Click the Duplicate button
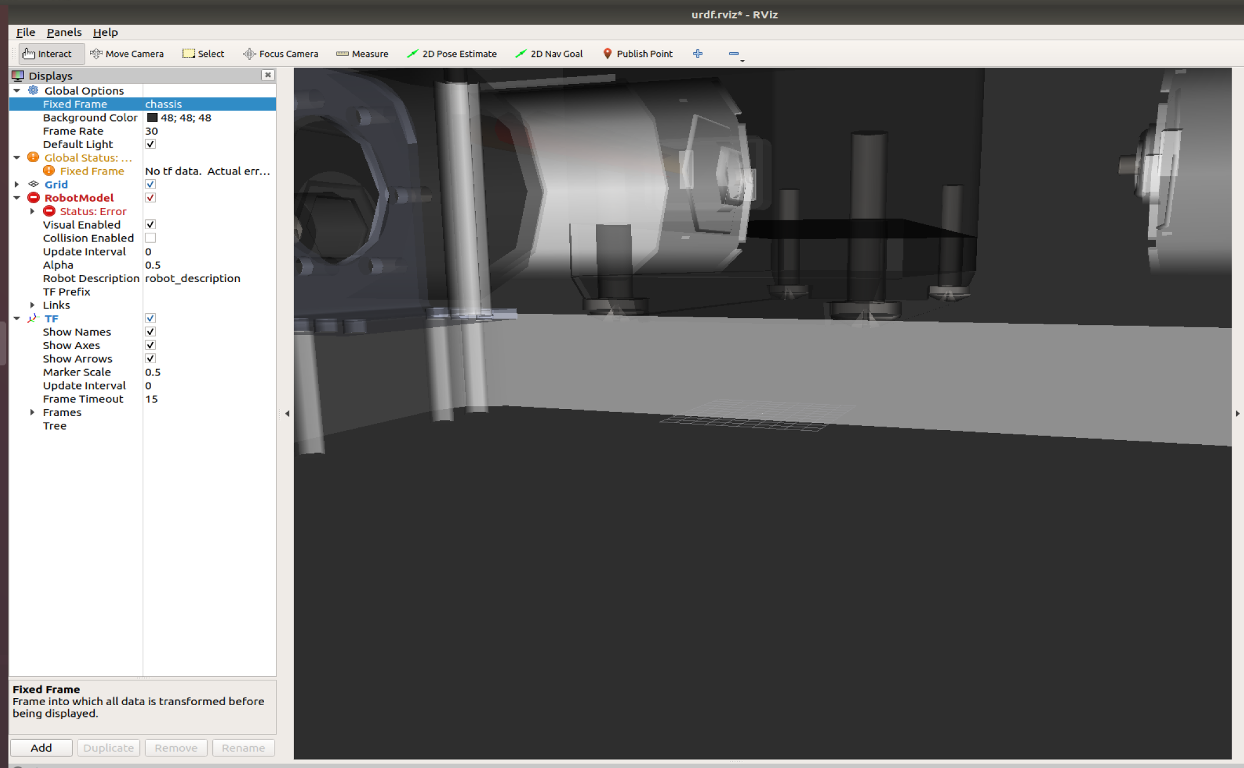The height and width of the screenshot is (768, 1244). point(109,747)
